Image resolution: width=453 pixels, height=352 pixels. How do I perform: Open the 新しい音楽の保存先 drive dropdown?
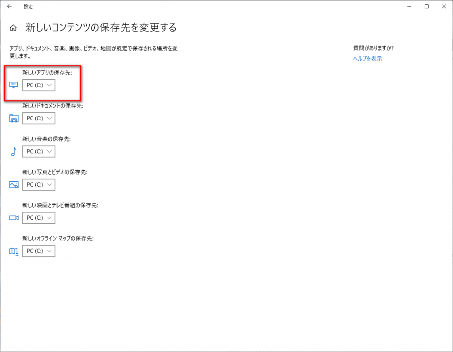pos(39,151)
